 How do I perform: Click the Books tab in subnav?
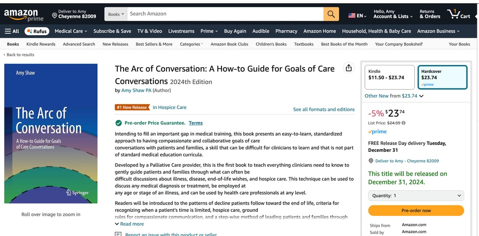pyautogui.click(x=13, y=44)
